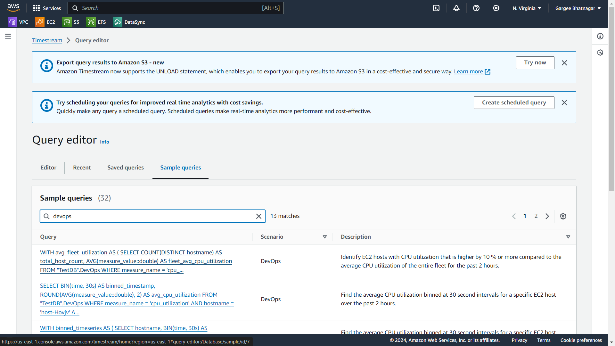Open the Services grid menu
615x346 pixels.
coord(47,8)
